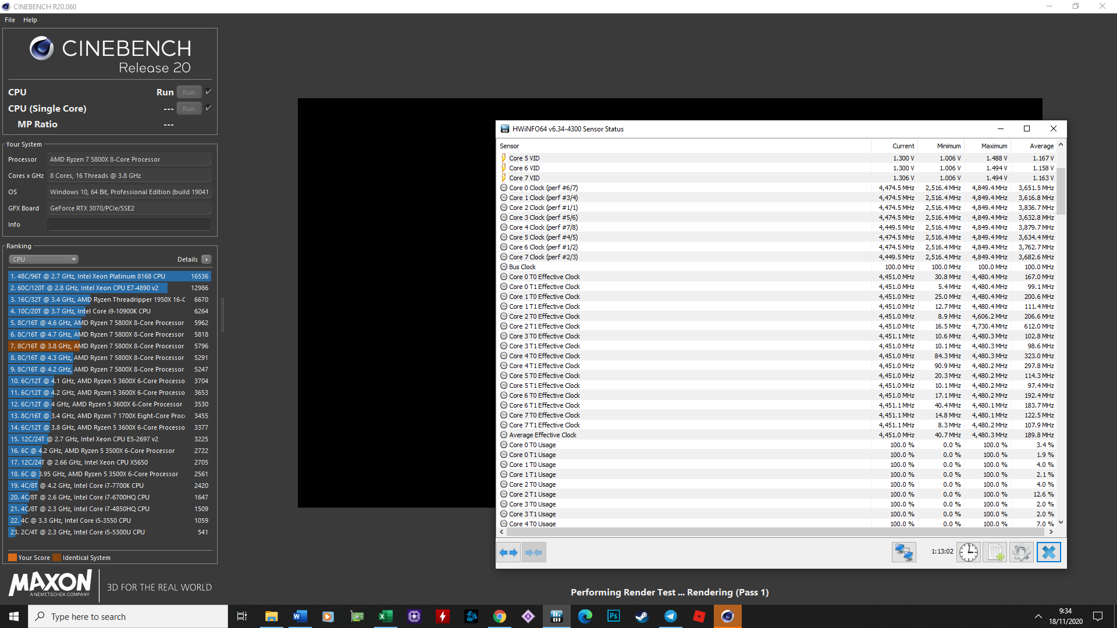Open the File menu
Image resolution: width=1117 pixels, height=628 pixels.
(x=10, y=20)
